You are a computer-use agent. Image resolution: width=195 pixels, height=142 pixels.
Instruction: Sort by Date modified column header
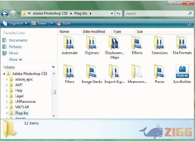tap(96, 32)
